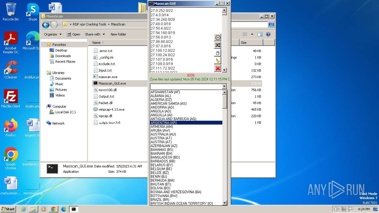The width and height of the screenshot is (379, 213).
Task: Select IP range 27.107.0.0/16
Action: (x=162, y=59)
